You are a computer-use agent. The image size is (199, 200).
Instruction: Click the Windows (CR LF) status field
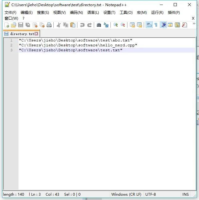coord(126,194)
